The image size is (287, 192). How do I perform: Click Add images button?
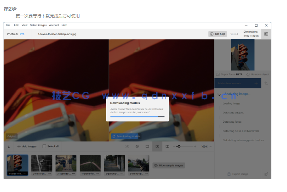27,146
